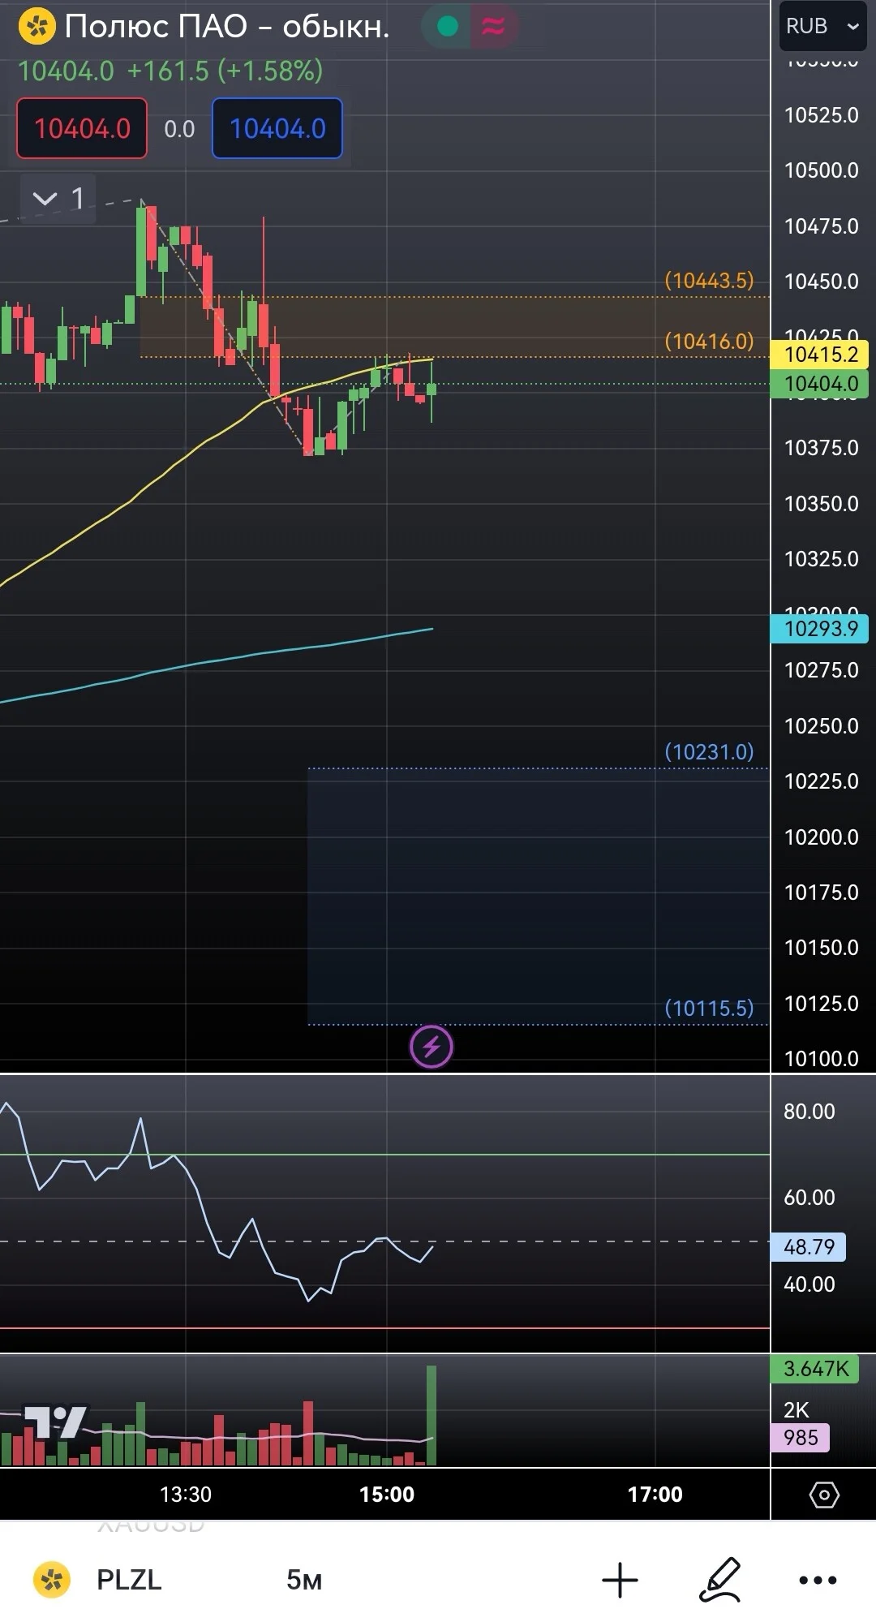Viewport: 876px width, 1609px height.
Task: Tap the blue (10231.0) zone label
Action: [709, 751]
